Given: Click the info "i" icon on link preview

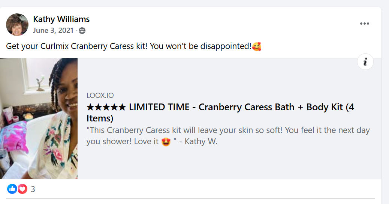Looking at the screenshot, I should coord(365,62).
